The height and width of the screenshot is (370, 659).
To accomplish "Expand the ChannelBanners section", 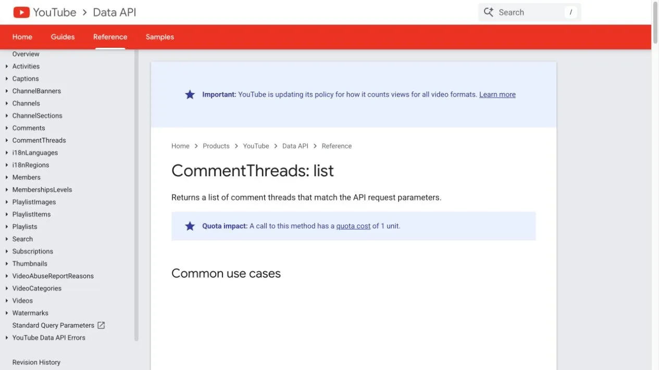I will (x=6, y=91).
